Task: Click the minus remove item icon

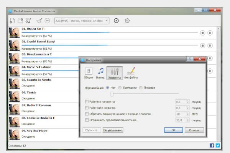Action: [x=47, y=21]
